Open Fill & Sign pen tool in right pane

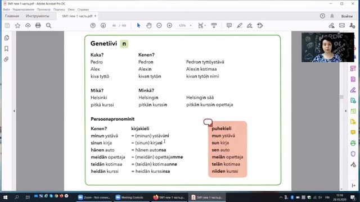353,90
